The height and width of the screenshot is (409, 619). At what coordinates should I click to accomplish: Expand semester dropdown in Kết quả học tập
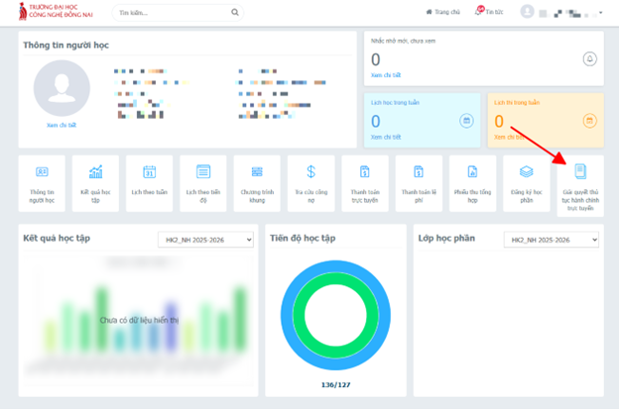(x=205, y=240)
